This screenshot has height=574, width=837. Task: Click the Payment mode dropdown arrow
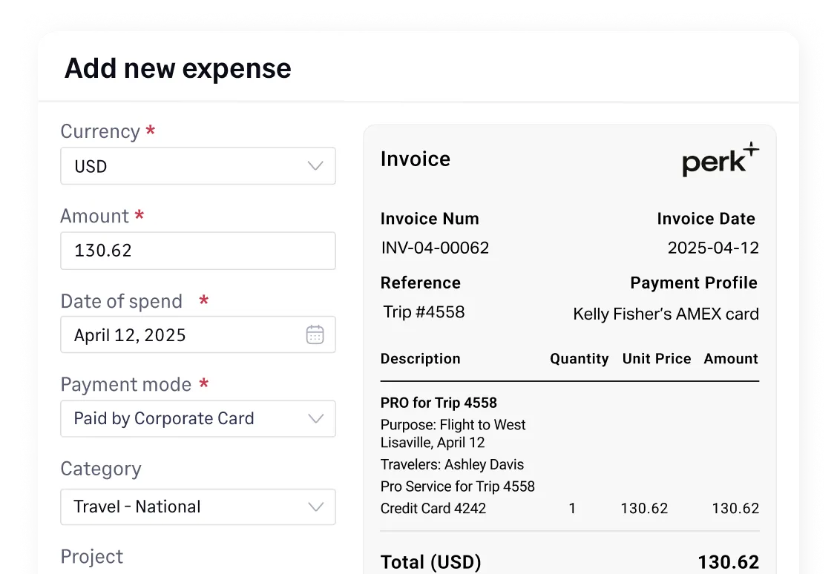pos(315,418)
